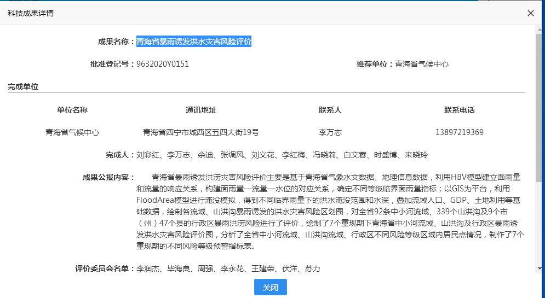Click contact name 李万志 in the table
The width and height of the screenshot is (545, 298).
point(330,132)
